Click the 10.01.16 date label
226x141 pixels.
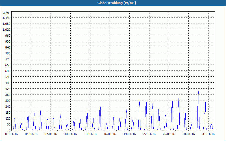point(70,134)
